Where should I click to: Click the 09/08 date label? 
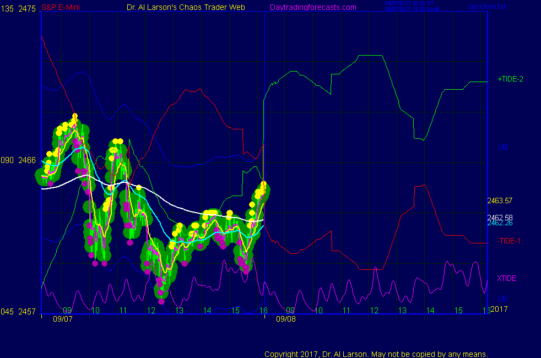286,319
